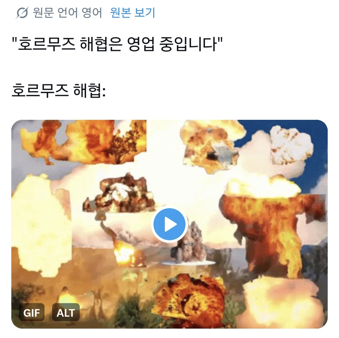Viewport: 339px width, 338px height.
Task: Click the word 영업 in the quoted sentence
Action: click(141, 44)
